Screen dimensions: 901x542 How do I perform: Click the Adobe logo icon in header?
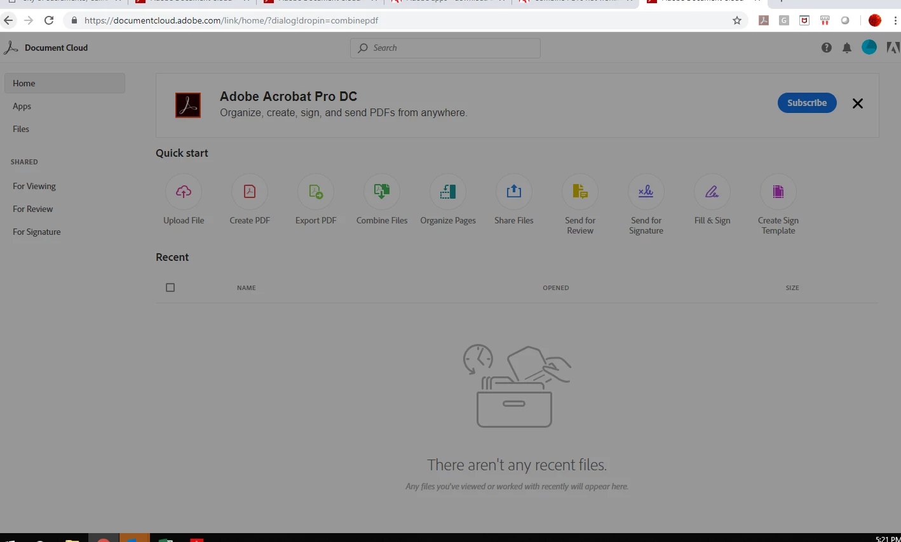(893, 48)
